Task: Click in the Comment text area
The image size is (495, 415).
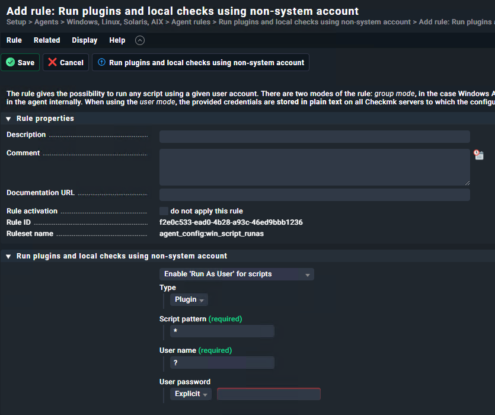Action: pos(314,167)
